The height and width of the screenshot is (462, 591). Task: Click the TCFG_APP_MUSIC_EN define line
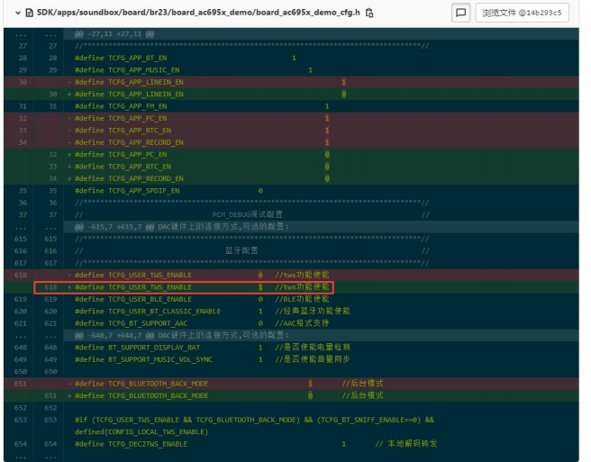(321, 70)
